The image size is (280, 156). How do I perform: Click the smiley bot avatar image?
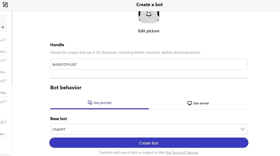pyautogui.click(x=149, y=16)
